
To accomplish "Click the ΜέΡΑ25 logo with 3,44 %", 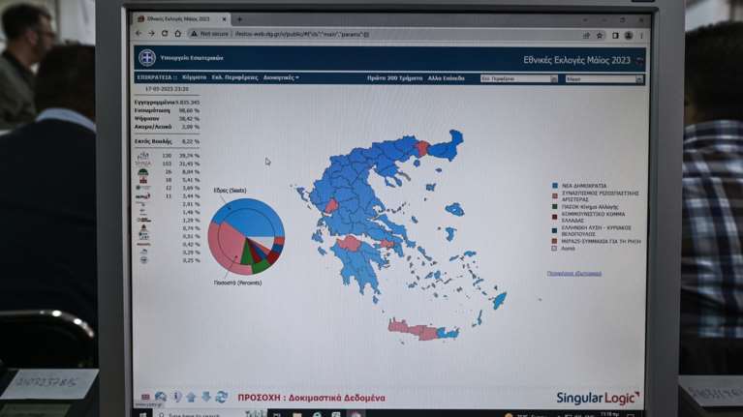I will point(143,196).
